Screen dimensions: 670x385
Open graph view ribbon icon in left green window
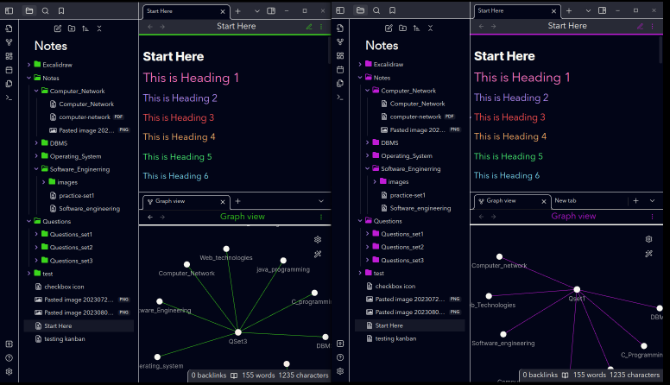(x=9, y=42)
